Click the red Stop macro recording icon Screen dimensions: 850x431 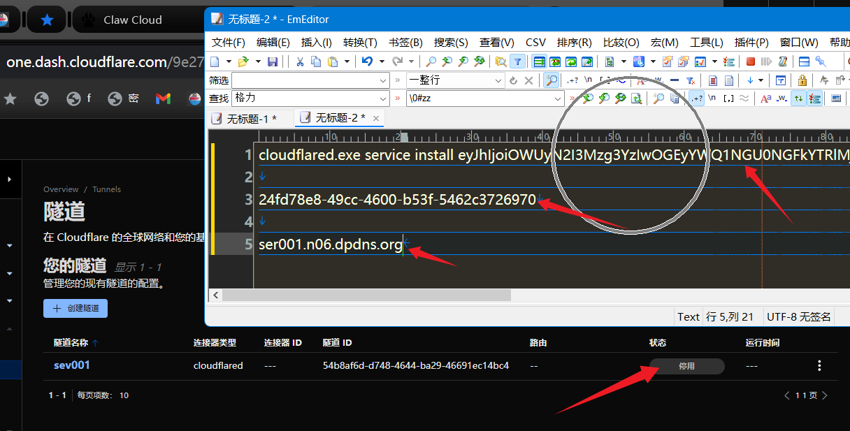750,61
